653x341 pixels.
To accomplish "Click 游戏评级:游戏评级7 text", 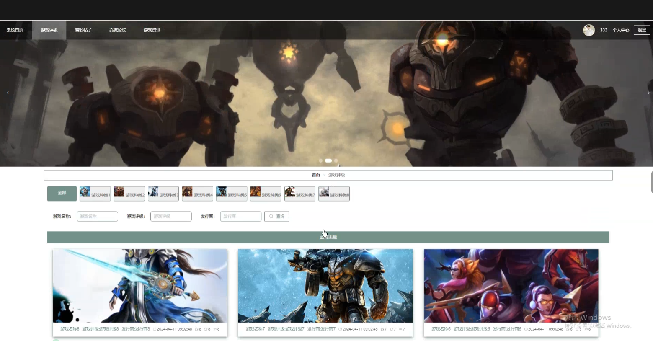I will coord(286,329).
